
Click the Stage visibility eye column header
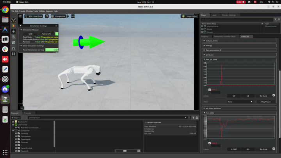262,24
